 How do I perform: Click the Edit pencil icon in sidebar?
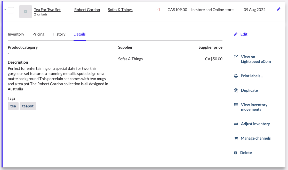click(236, 34)
